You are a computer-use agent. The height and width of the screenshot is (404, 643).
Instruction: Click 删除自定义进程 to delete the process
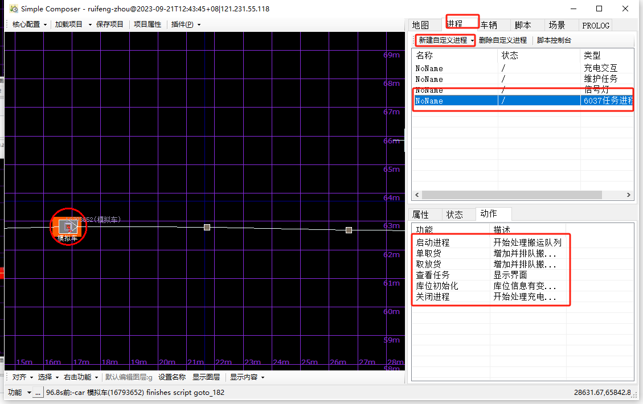(502, 40)
